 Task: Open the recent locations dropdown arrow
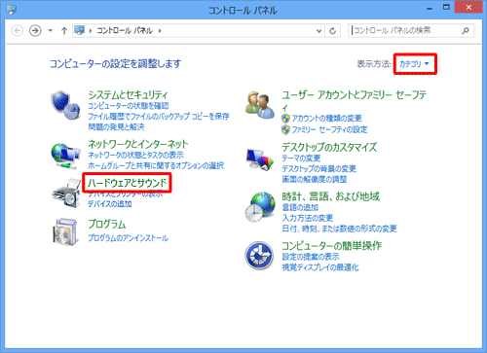click(x=50, y=31)
